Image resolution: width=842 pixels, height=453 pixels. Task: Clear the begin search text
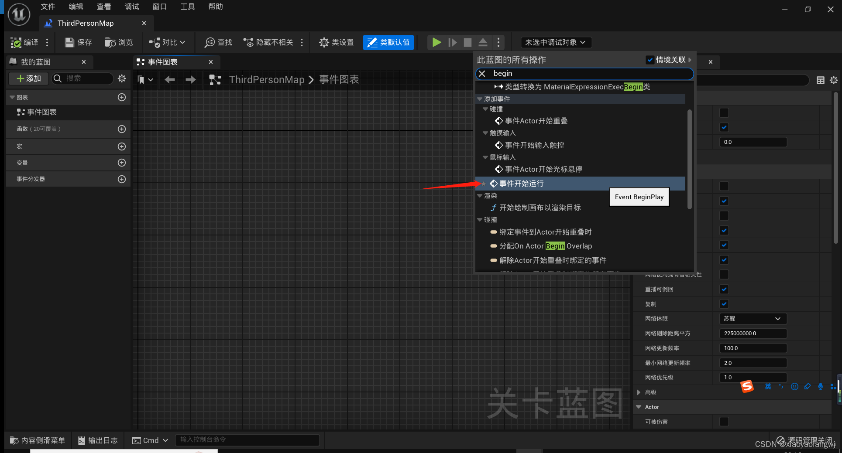(482, 74)
